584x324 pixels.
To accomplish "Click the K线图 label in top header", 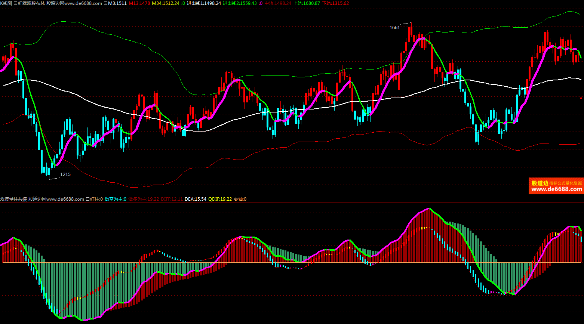I will 6,3.
